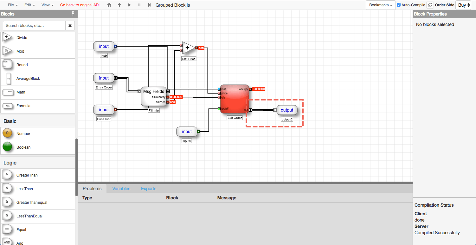Select the Boolean block icon

coord(7,147)
